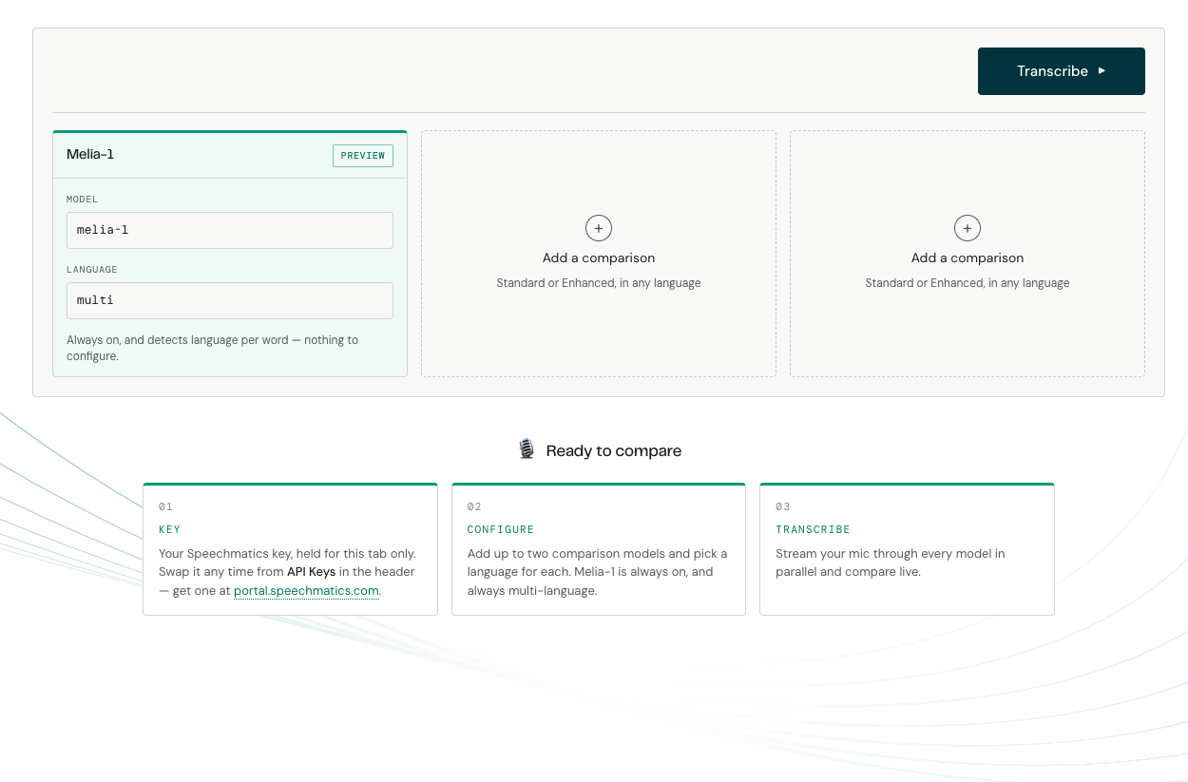
Task: Click the LANGUAGE field label
Action: click(x=92, y=270)
